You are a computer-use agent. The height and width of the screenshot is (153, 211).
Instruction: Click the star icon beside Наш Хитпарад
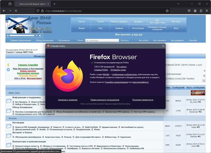pyautogui.click(x=8, y=69)
